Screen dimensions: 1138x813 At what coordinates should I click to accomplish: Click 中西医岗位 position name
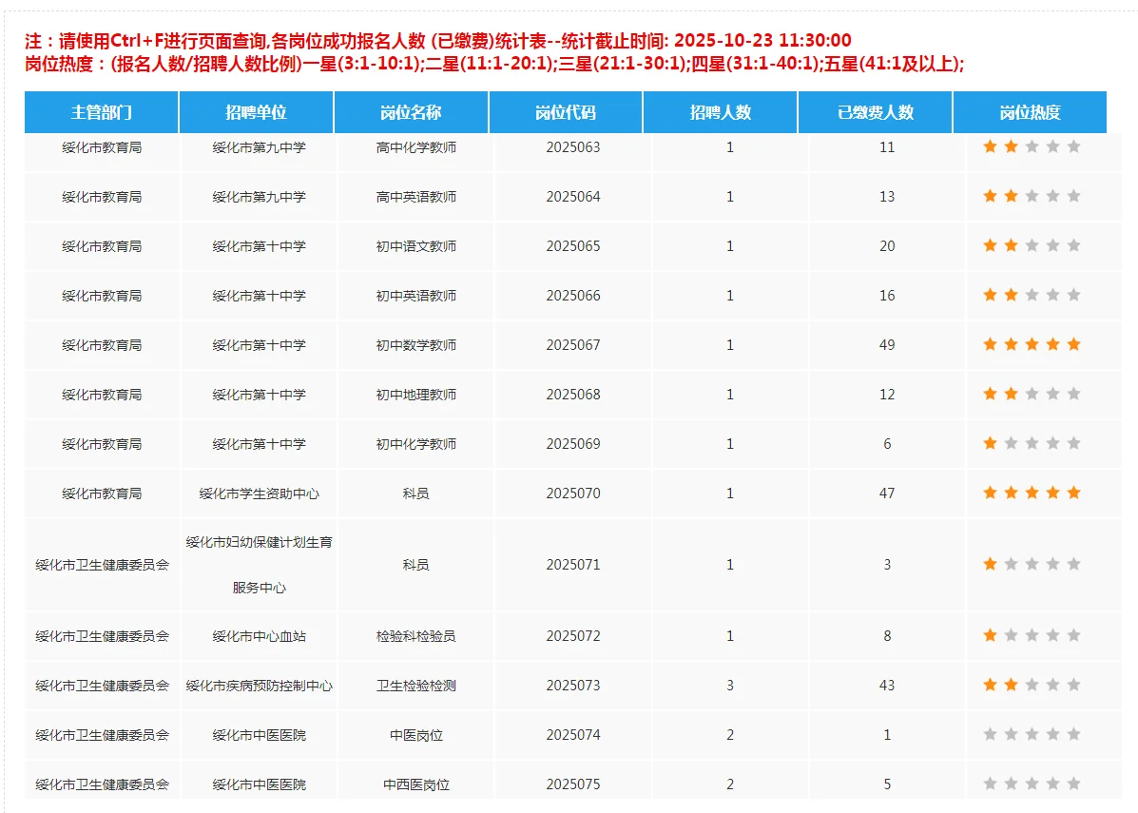tap(415, 784)
